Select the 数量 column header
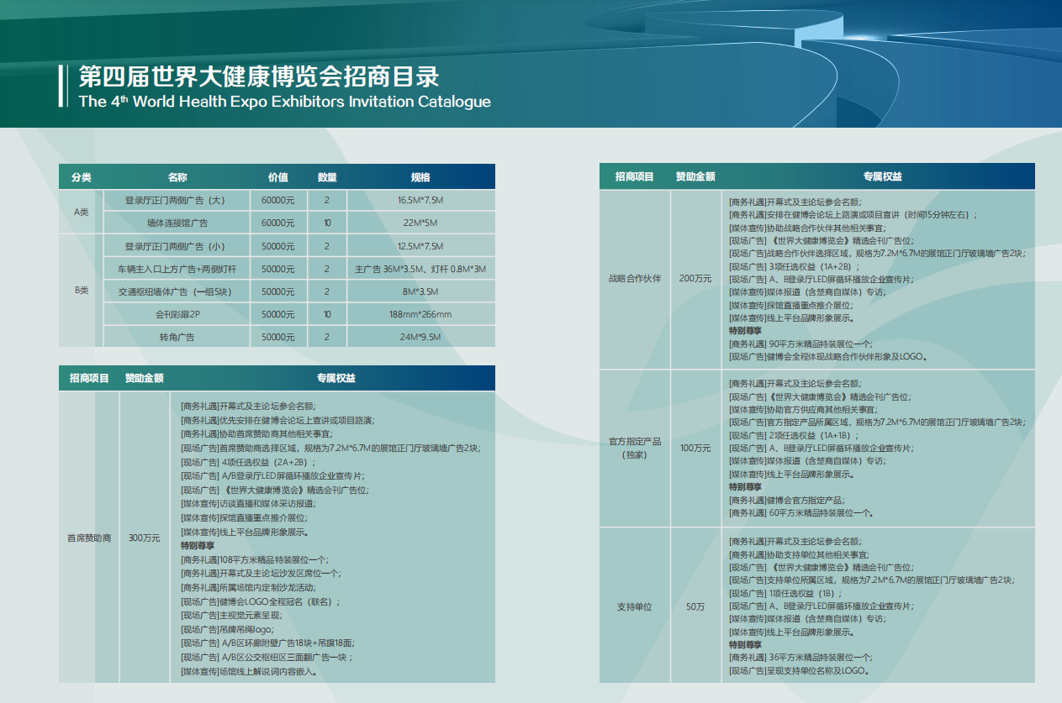 pyautogui.click(x=327, y=177)
